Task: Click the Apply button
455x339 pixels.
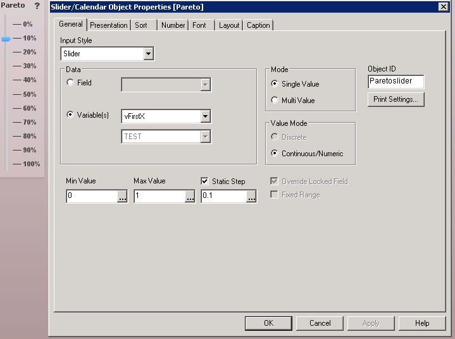Action: pyautogui.click(x=371, y=323)
